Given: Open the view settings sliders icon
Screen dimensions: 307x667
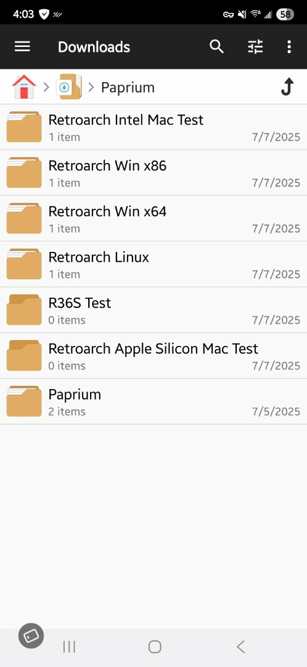Looking at the screenshot, I should (255, 46).
